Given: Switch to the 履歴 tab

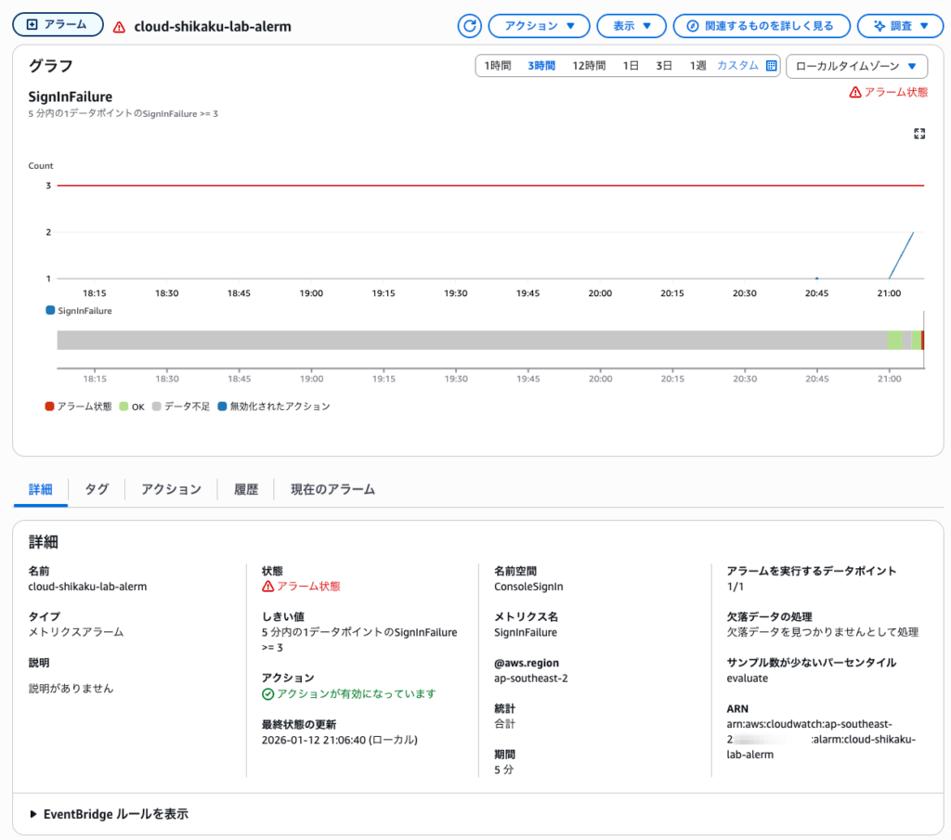Looking at the screenshot, I should 246,489.
